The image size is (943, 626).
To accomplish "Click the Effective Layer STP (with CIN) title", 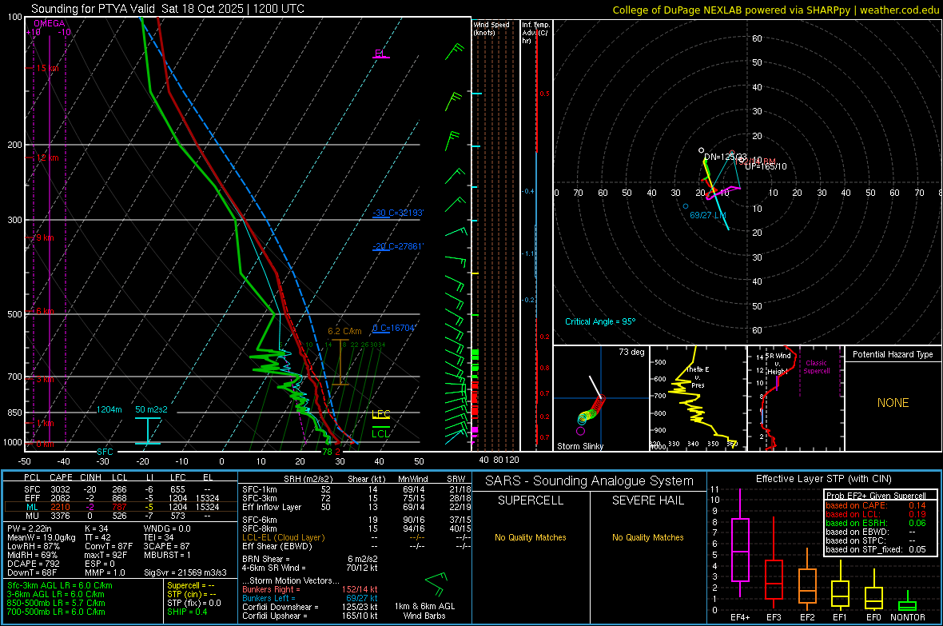I will [823, 479].
